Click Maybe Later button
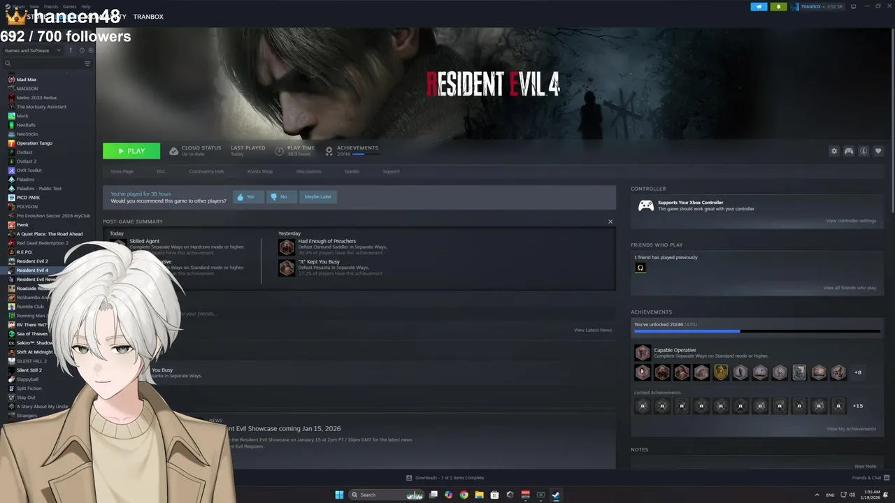 (317, 197)
